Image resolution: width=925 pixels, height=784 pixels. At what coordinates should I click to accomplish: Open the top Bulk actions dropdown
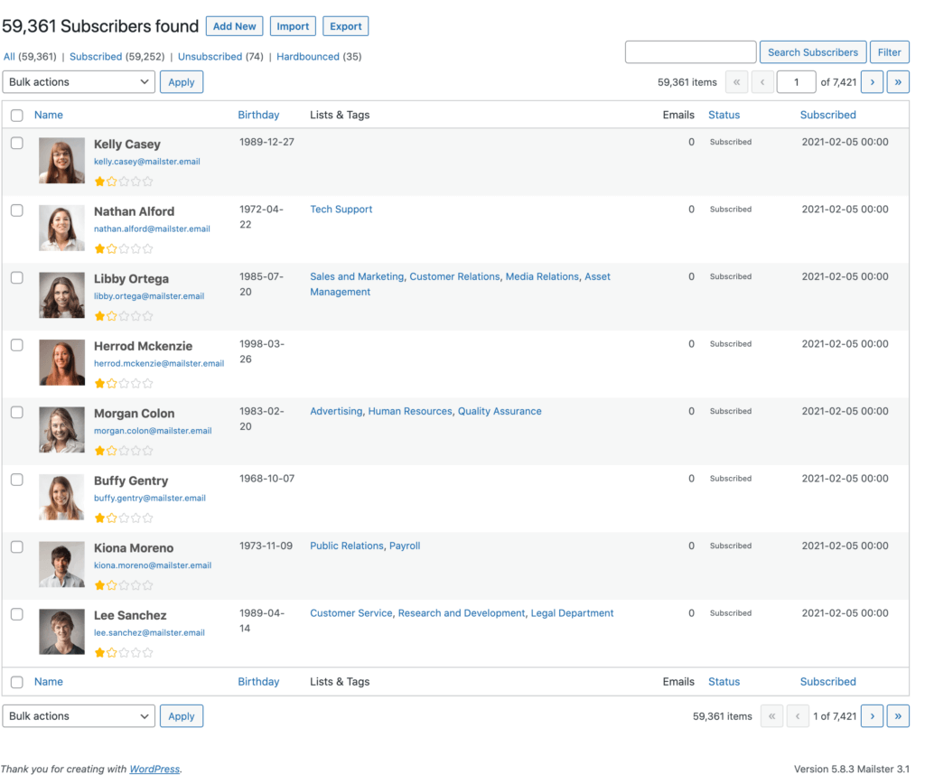coord(79,82)
